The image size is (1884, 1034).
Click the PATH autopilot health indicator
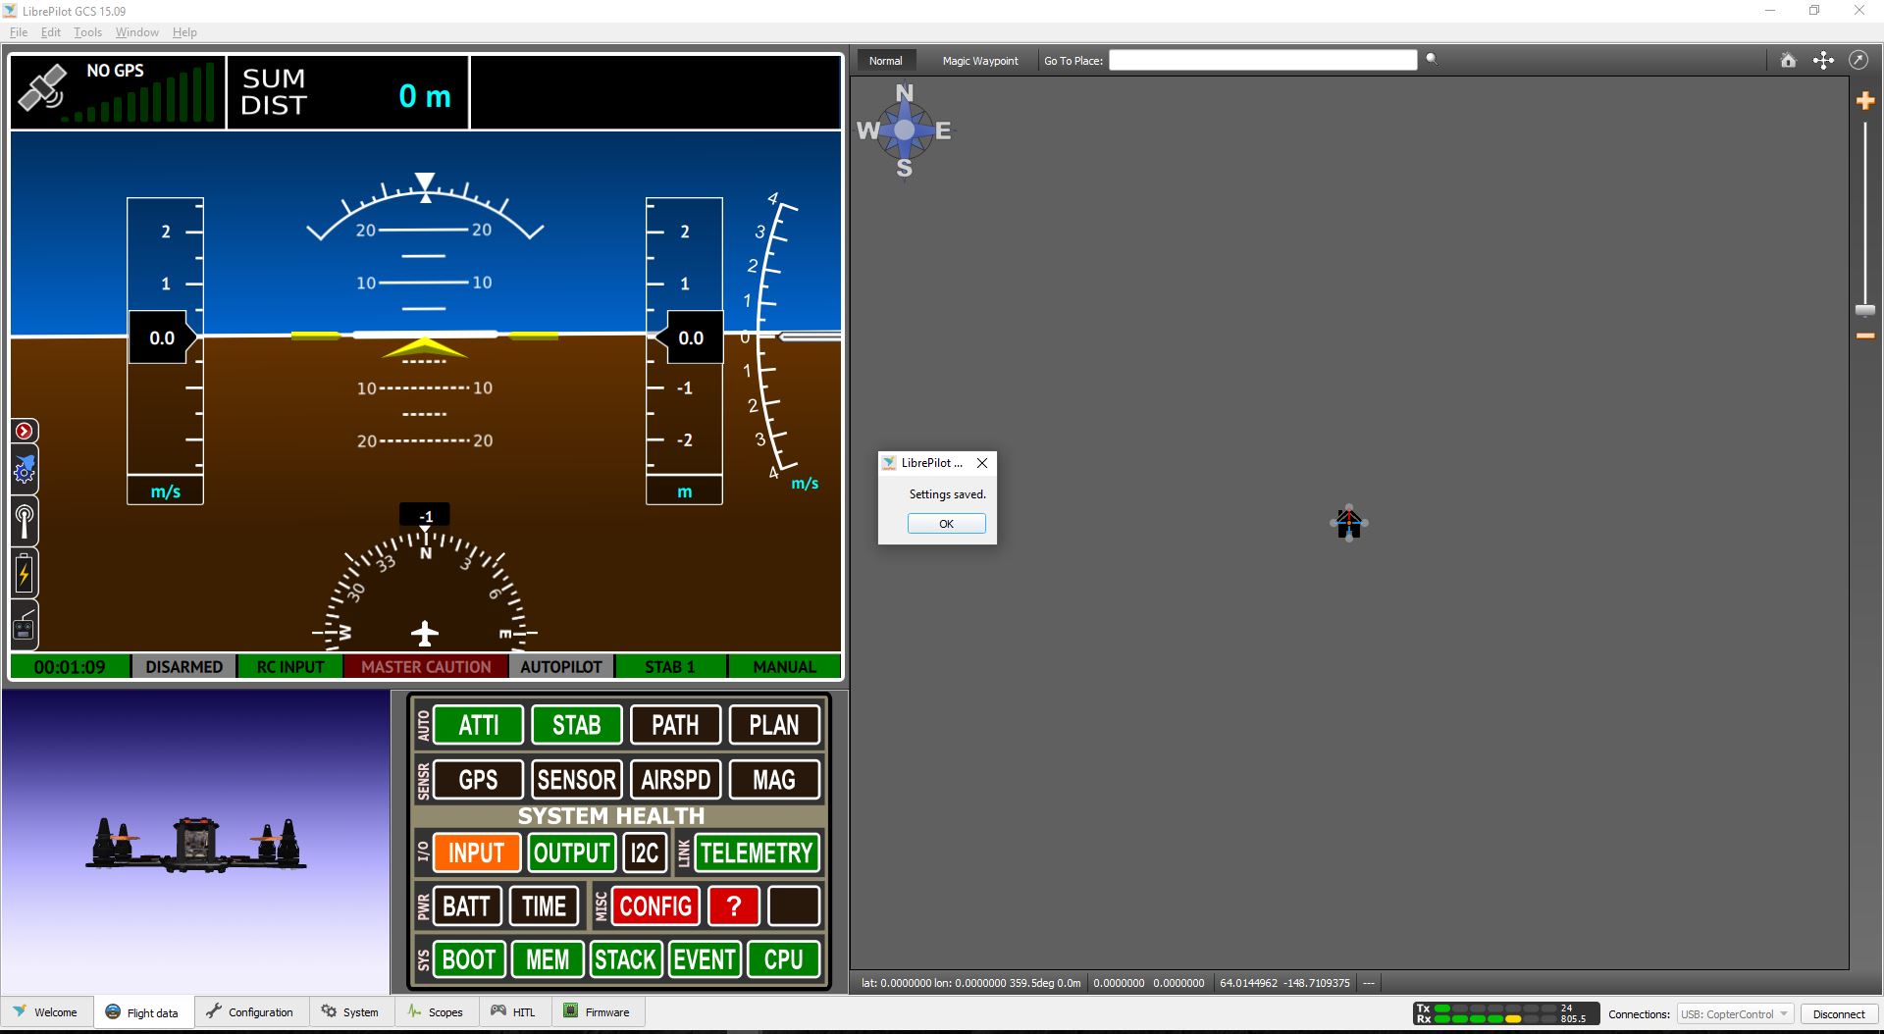675,725
